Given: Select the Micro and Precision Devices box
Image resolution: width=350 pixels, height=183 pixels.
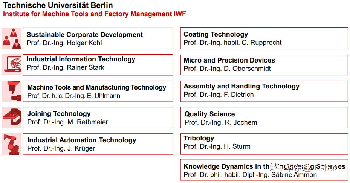Looking at the screenshot, I should (264, 65).
